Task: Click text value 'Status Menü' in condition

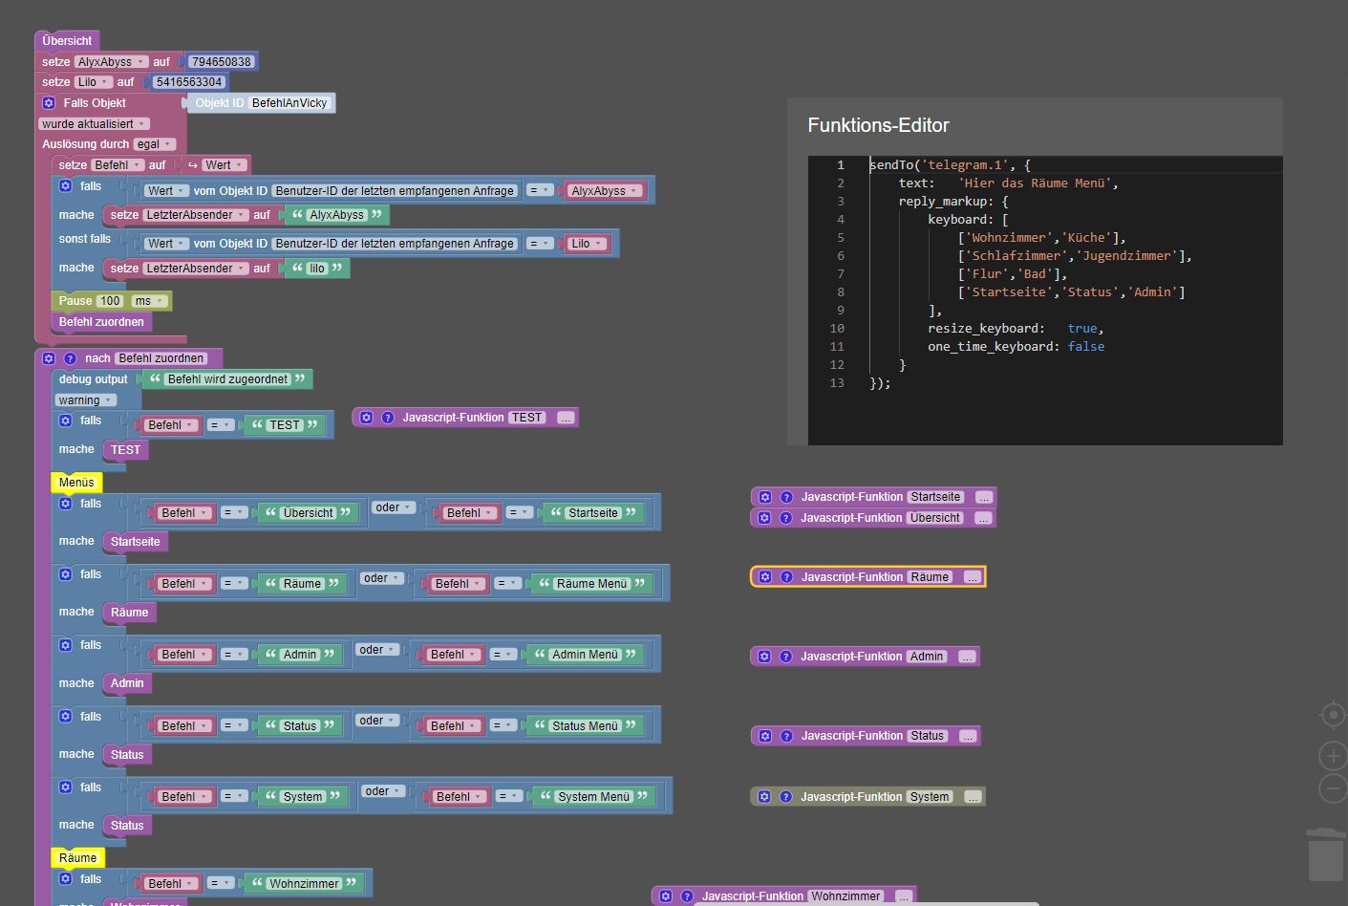Action: 586,726
